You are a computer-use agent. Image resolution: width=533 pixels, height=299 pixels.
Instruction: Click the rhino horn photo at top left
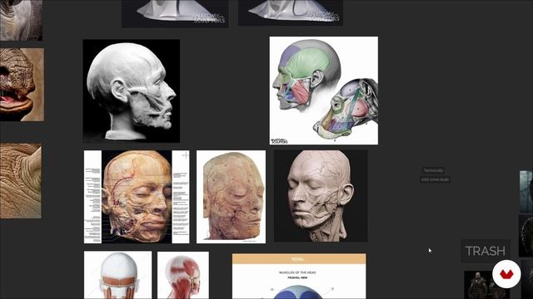(x=21, y=20)
